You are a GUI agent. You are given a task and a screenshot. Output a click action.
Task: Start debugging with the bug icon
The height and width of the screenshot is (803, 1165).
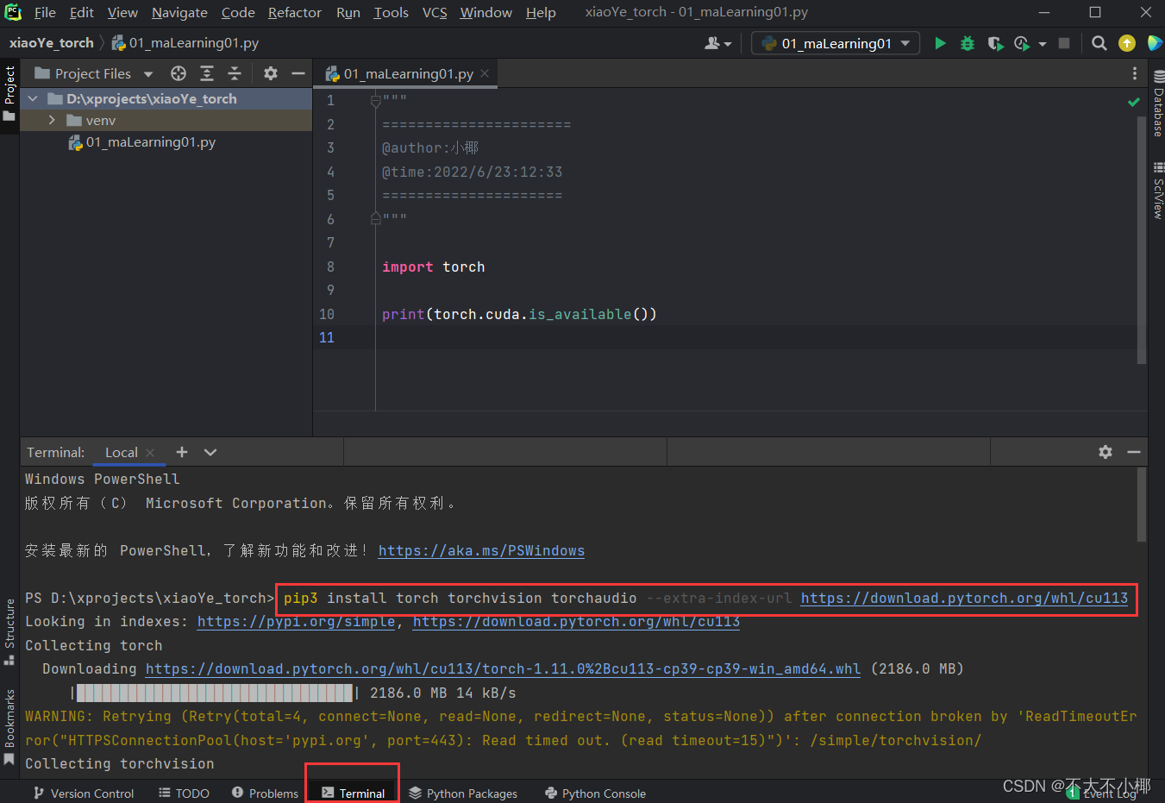968,43
